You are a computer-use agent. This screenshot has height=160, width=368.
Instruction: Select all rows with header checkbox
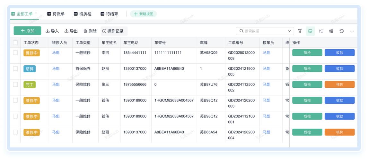(15, 43)
